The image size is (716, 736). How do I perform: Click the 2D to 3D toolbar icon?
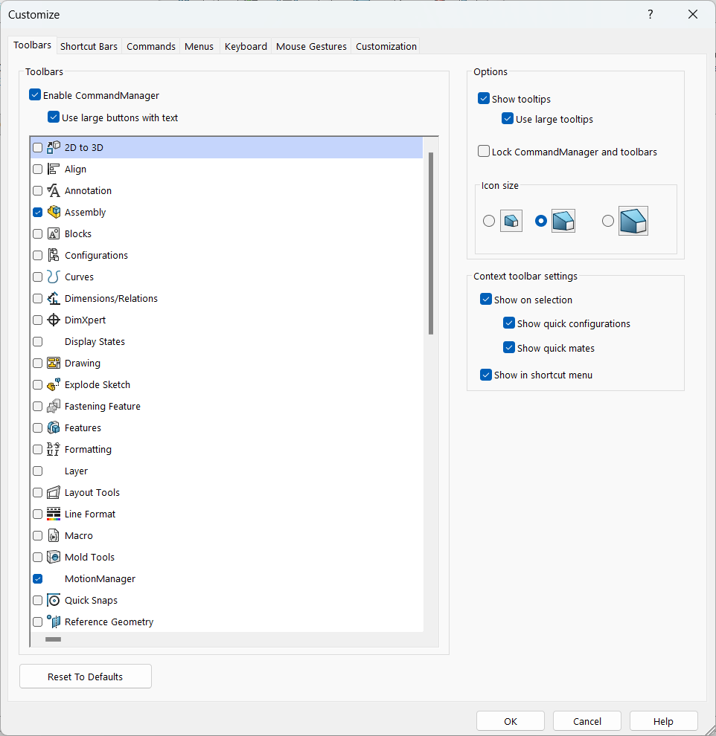coord(54,147)
